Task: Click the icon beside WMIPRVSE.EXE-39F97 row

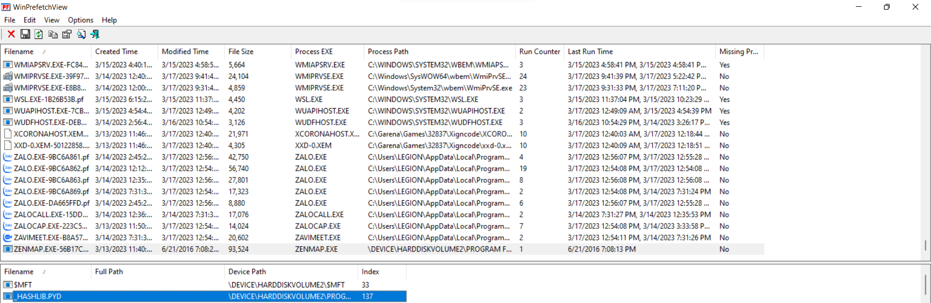Action: [x=8, y=76]
